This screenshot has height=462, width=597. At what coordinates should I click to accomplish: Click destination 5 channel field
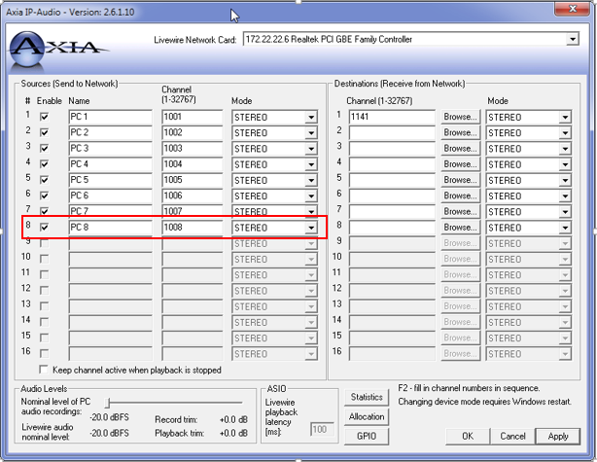(x=392, y=180)
